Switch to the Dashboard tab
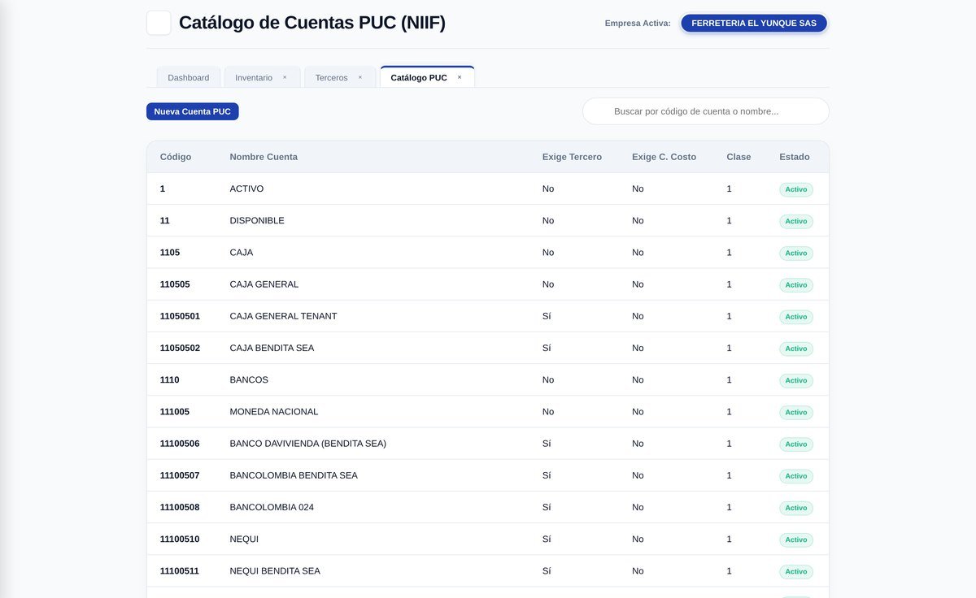The width and height of the screenshot is (976, 598). [x=189, y=77]
